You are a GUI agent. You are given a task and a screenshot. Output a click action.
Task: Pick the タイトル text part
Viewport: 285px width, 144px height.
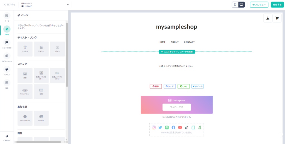click(25, 49)
